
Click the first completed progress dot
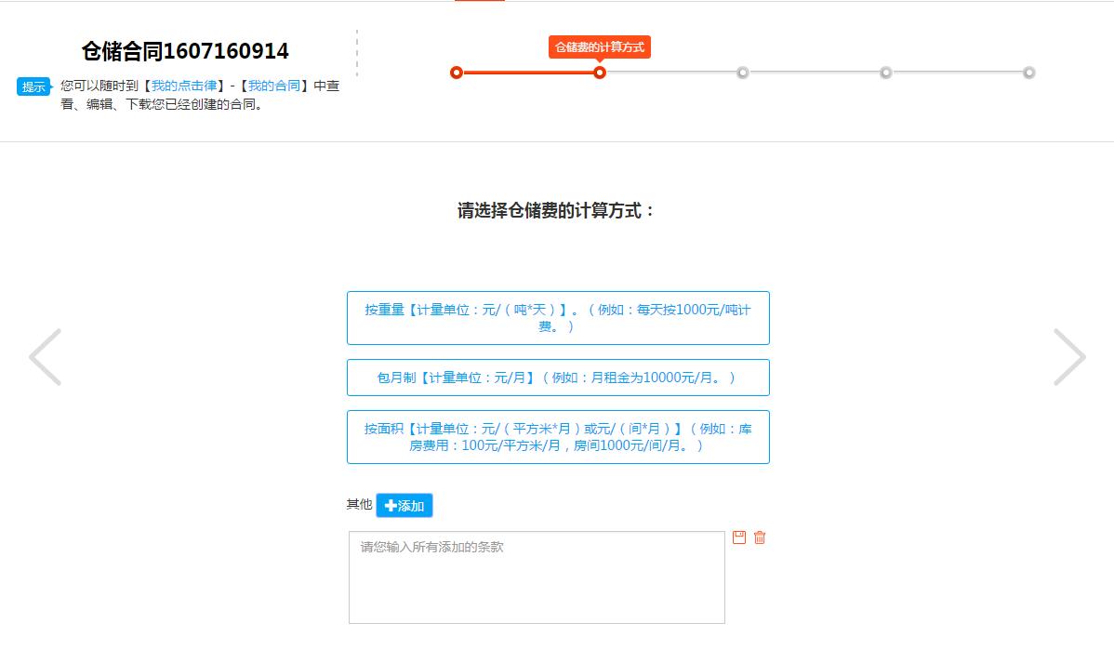pos(456,72)
